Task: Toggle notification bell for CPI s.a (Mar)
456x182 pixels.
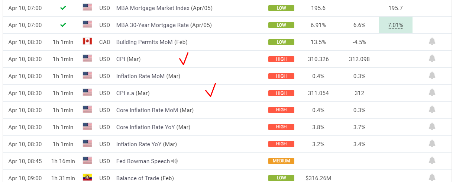Action: click(x=432, y=93)
